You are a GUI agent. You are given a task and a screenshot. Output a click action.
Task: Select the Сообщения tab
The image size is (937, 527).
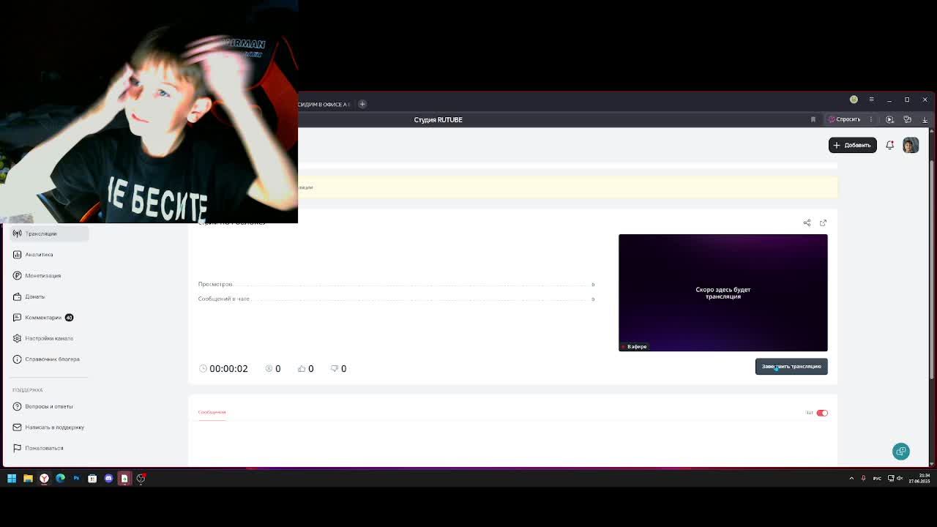click(x=212, y=412)
